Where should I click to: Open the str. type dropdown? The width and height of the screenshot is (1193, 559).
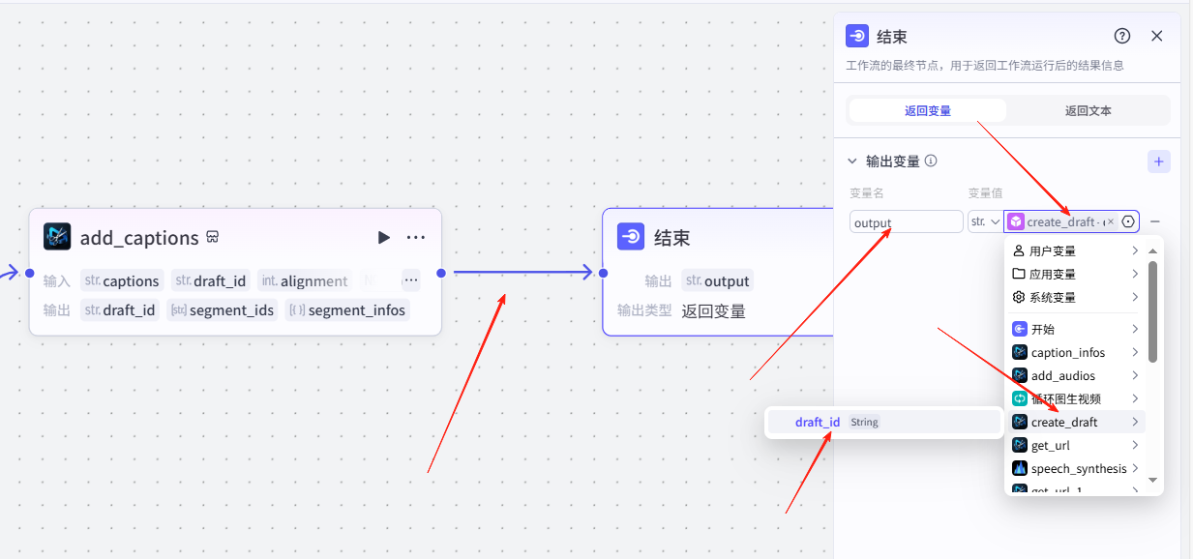point(984,221)
